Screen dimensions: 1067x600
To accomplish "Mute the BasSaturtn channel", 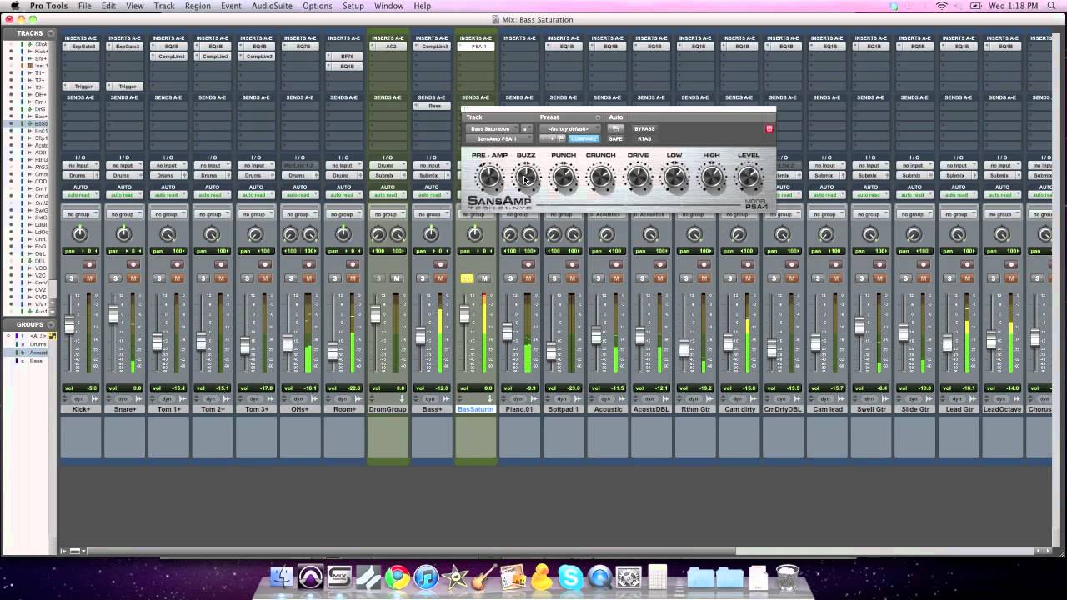I will (x=484, y=278).
